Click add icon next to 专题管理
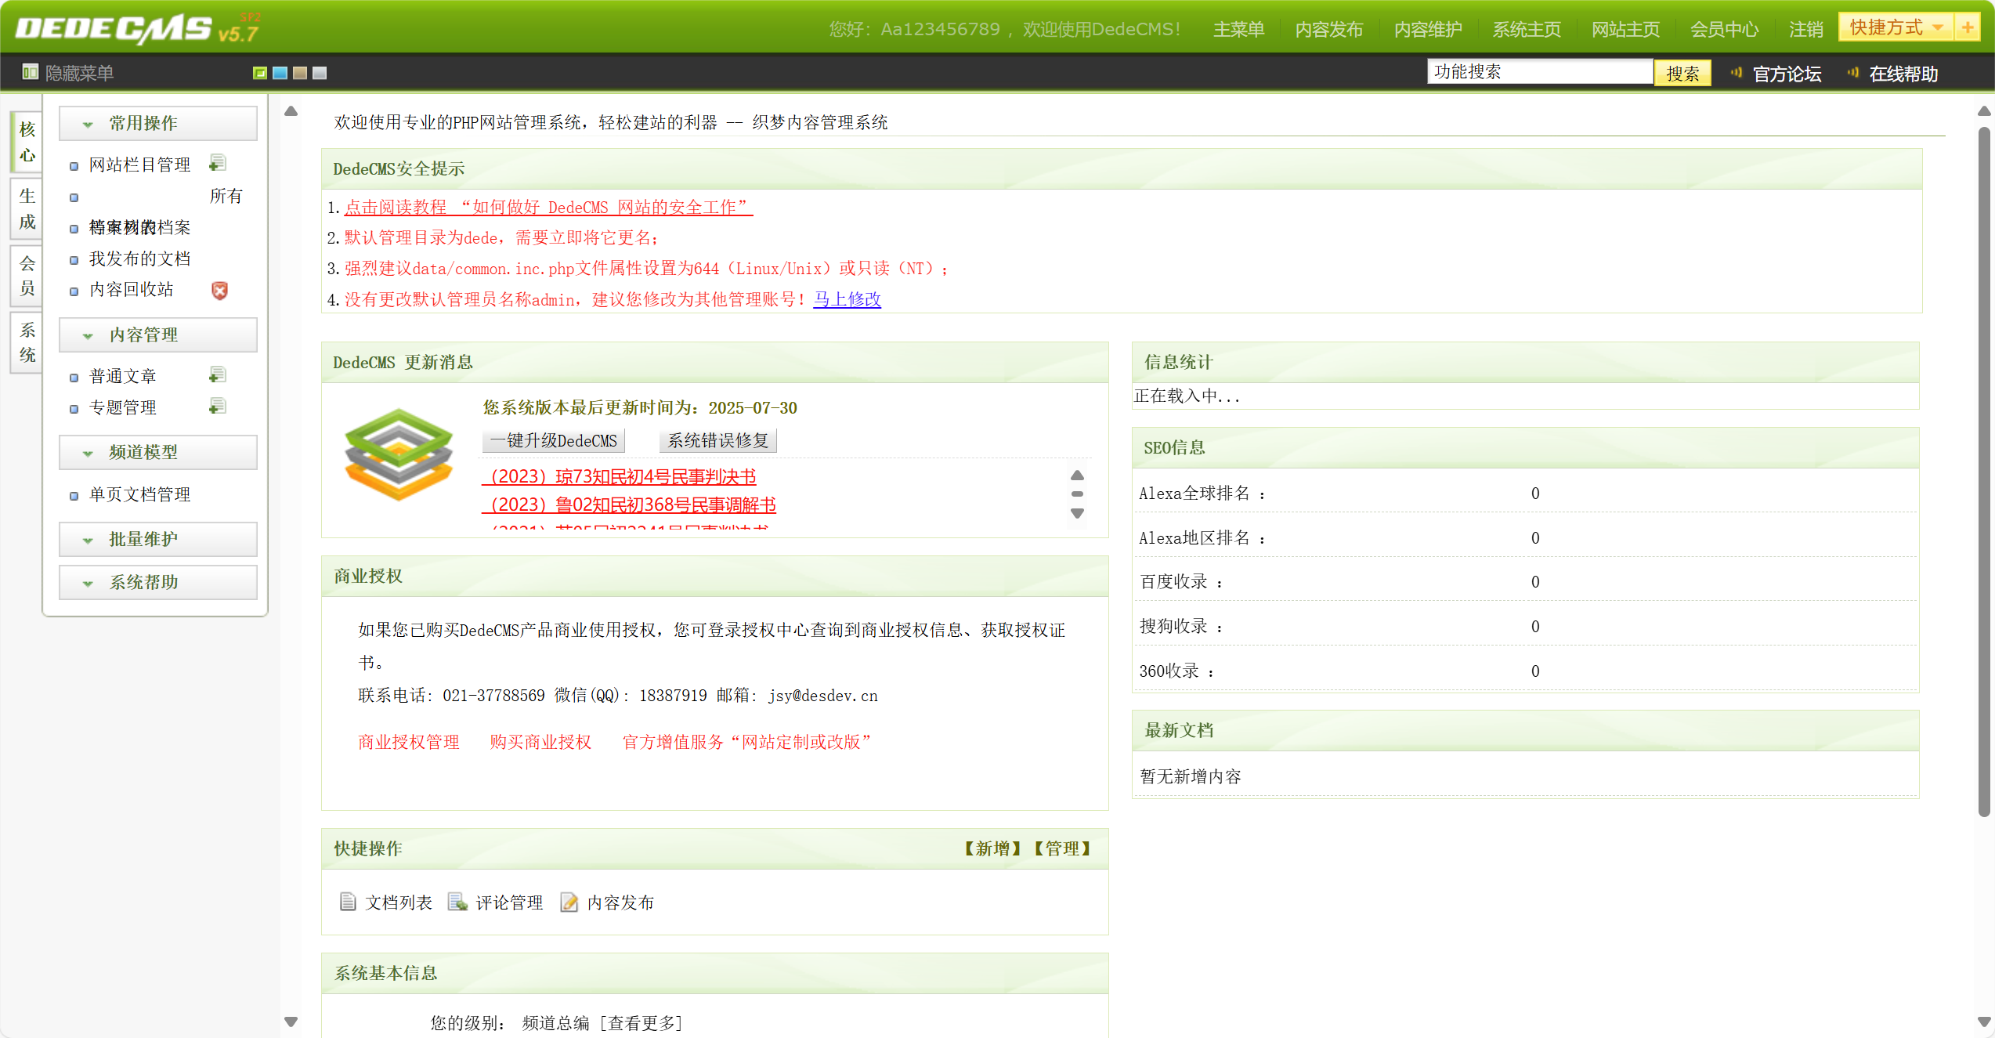 [x=218, y=406]
